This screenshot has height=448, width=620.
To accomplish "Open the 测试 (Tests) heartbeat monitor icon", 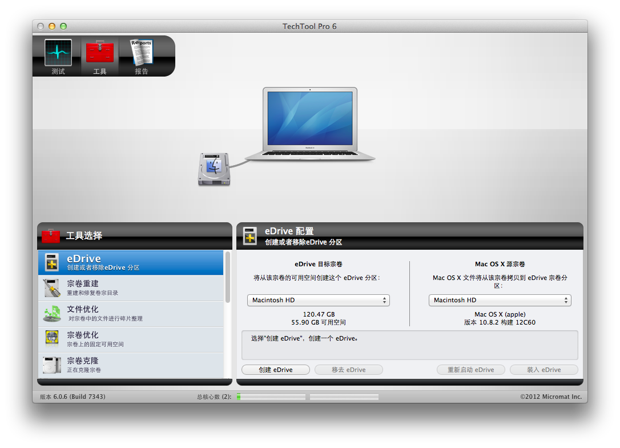I will 58,52.
